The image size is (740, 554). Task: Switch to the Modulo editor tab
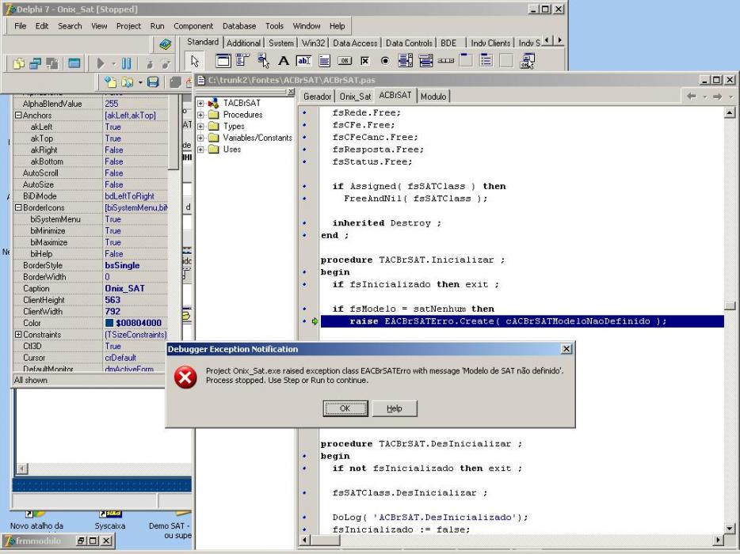(x=433, y=97)
